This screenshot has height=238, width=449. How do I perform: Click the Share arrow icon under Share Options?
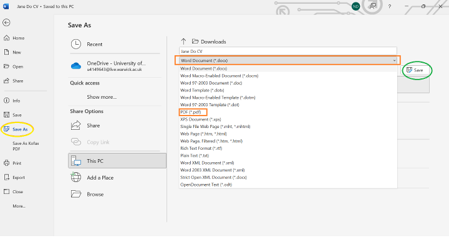pyautogui.click(x=76, y=126)
